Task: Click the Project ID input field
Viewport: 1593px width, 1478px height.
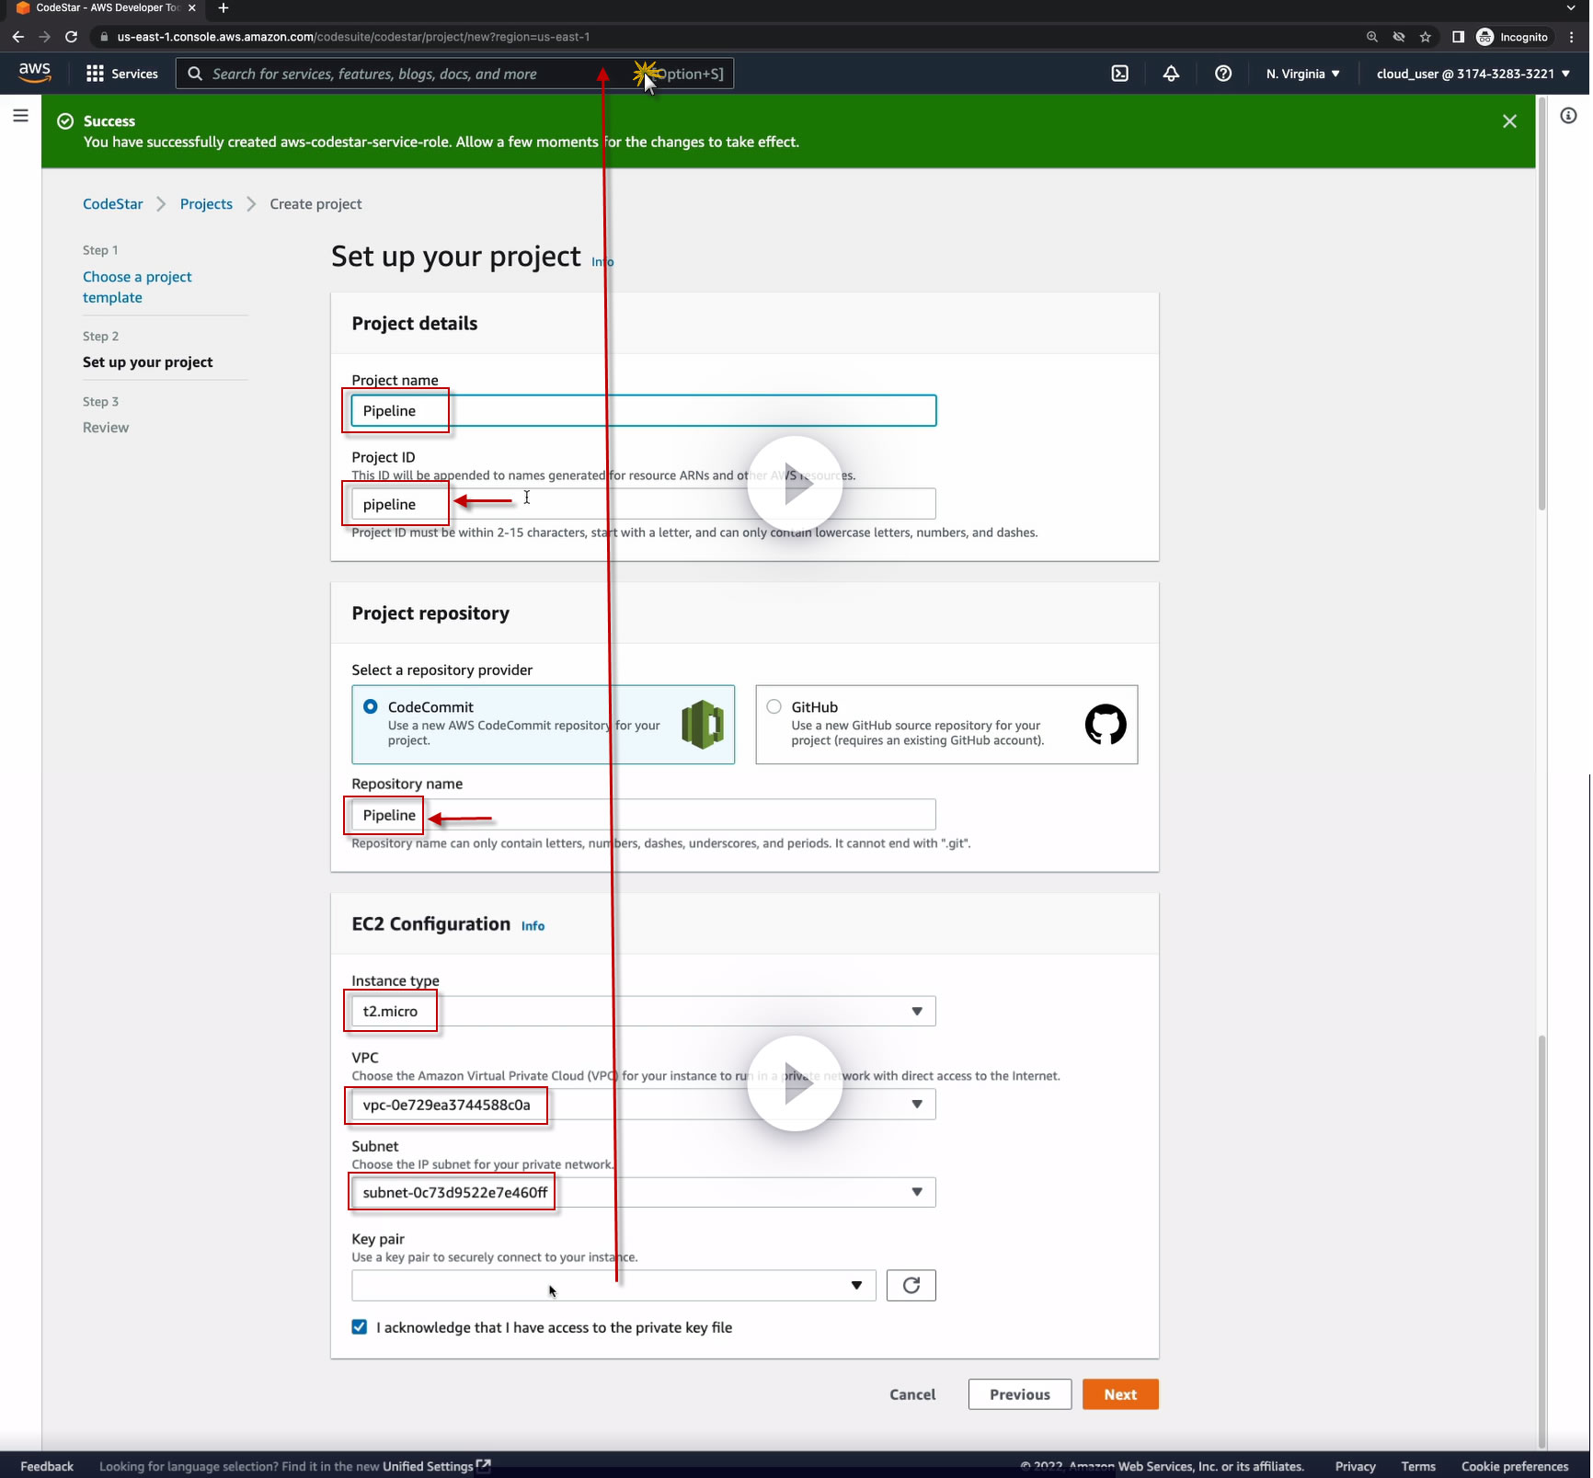Action: tap(643, 504)
